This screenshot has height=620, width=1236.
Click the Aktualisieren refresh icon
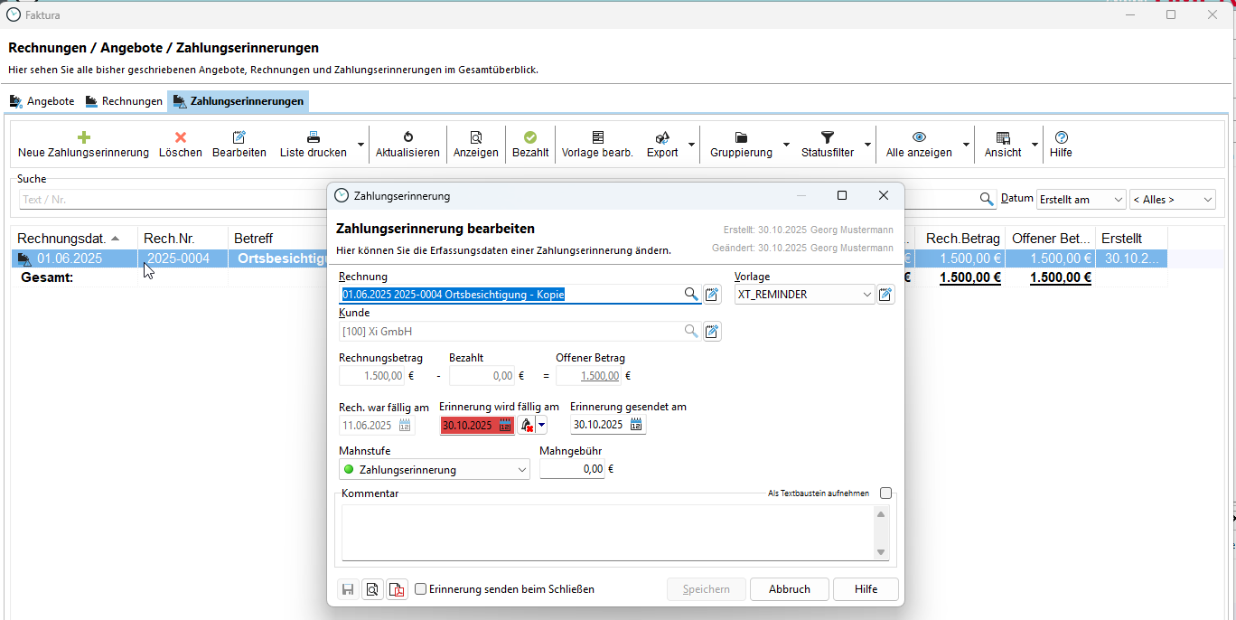tap(407, 137)
